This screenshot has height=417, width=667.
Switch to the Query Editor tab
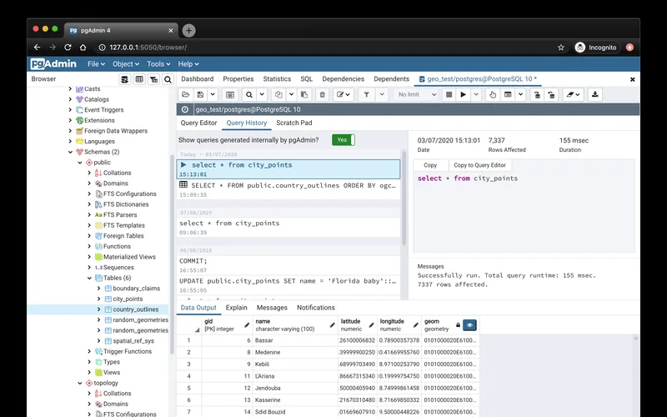(198, 123)
